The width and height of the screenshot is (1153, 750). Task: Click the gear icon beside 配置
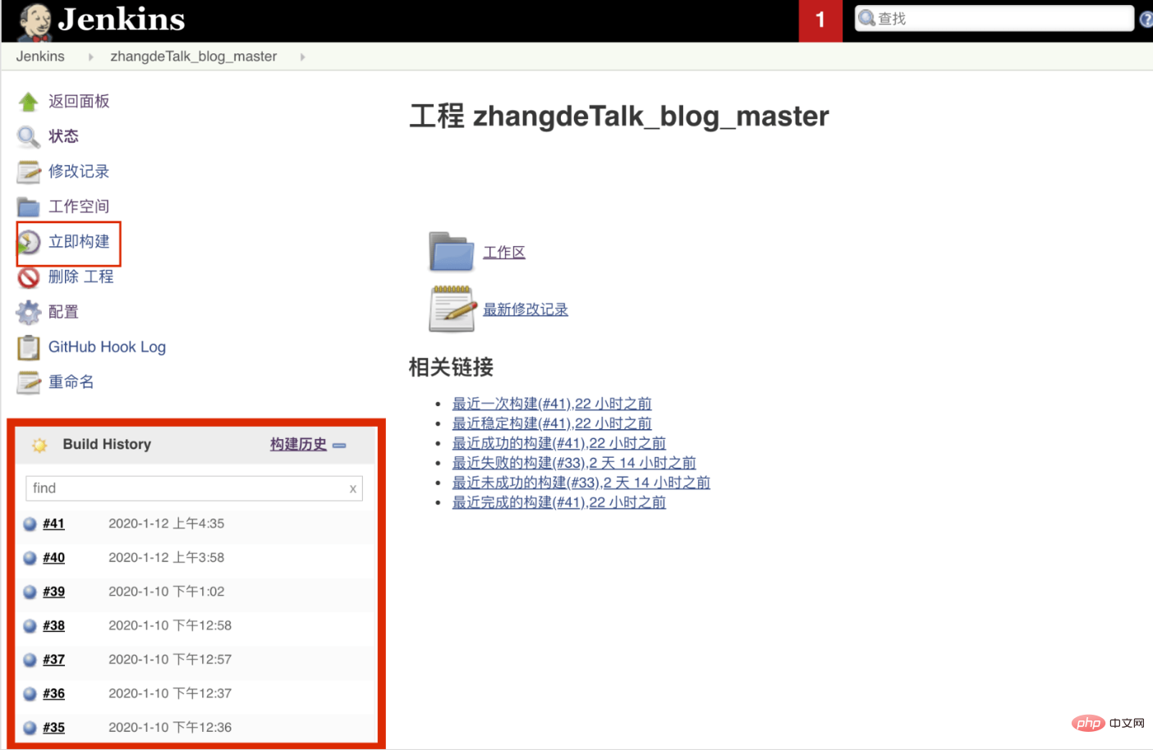[29, 313]
